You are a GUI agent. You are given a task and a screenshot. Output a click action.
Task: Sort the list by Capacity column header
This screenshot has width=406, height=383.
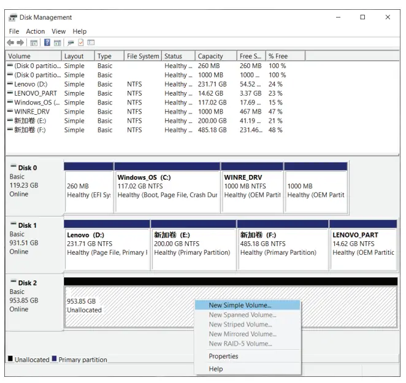[210, 56]
